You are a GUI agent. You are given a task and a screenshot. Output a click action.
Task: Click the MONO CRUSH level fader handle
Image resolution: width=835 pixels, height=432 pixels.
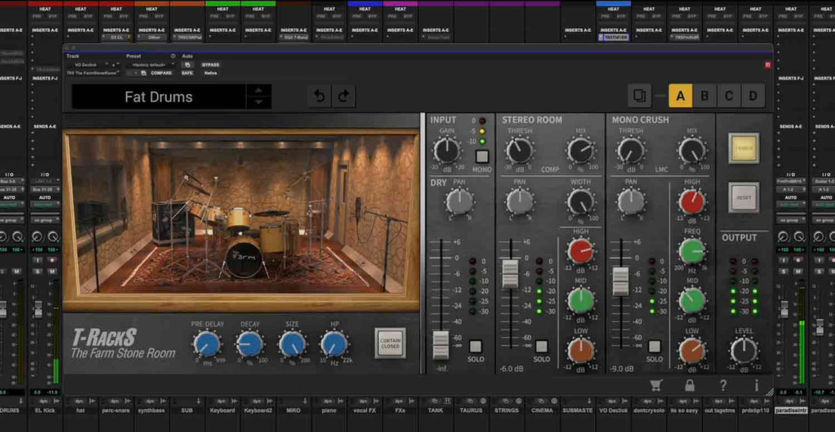pos(620,282)
